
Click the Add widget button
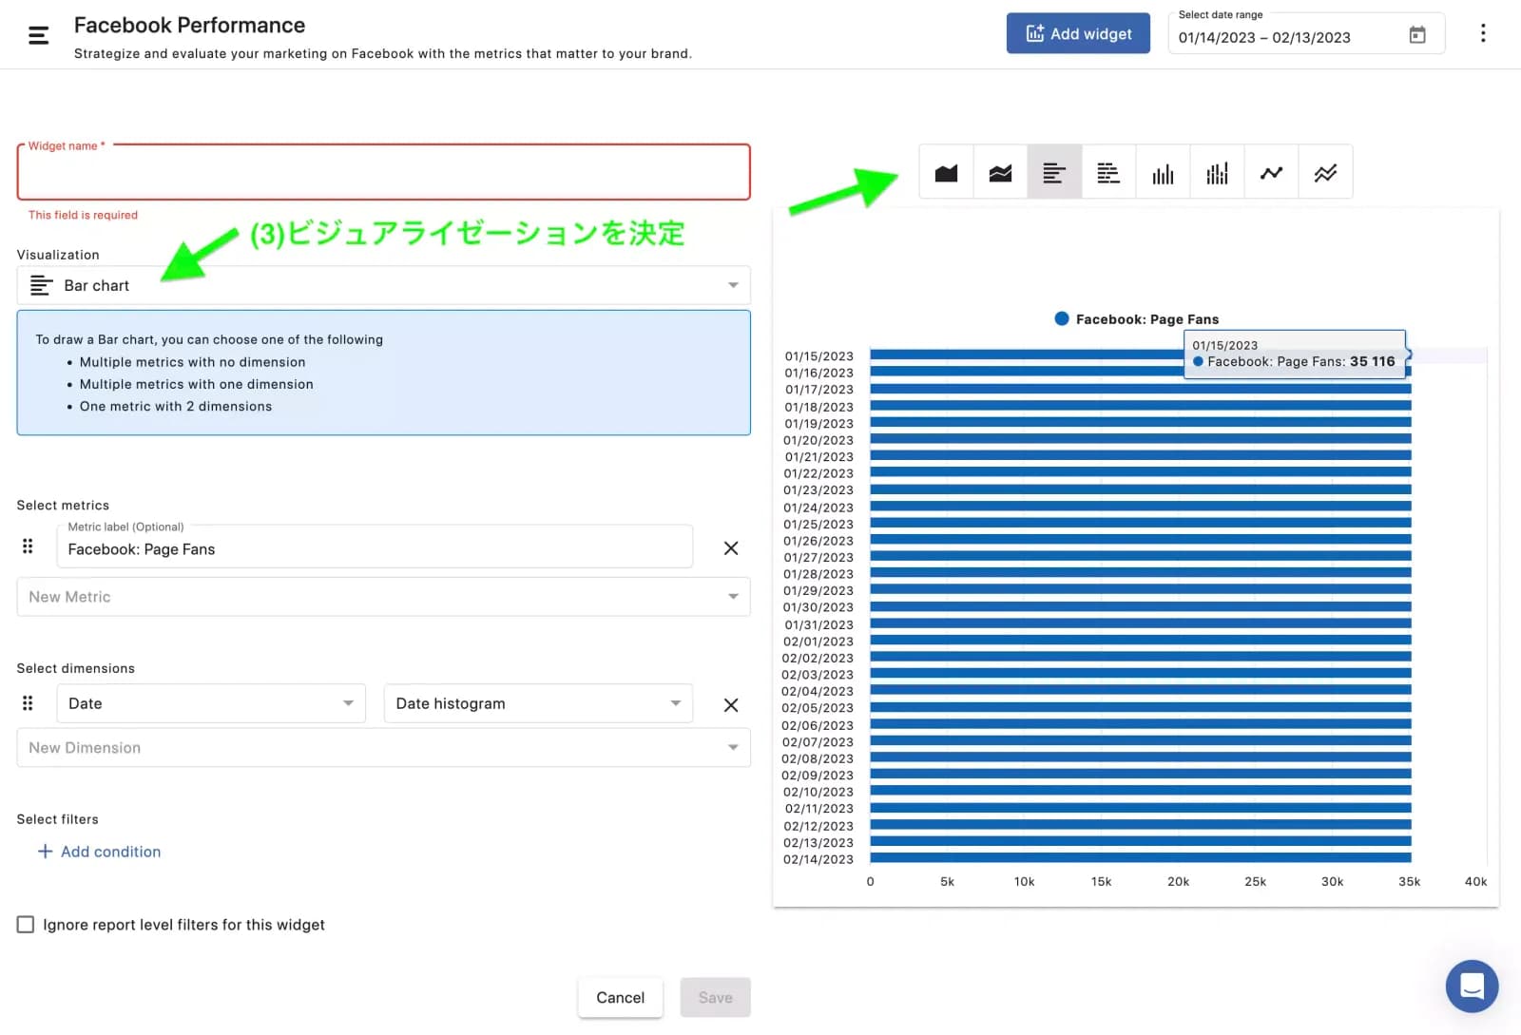click(x=1078, y=33)
